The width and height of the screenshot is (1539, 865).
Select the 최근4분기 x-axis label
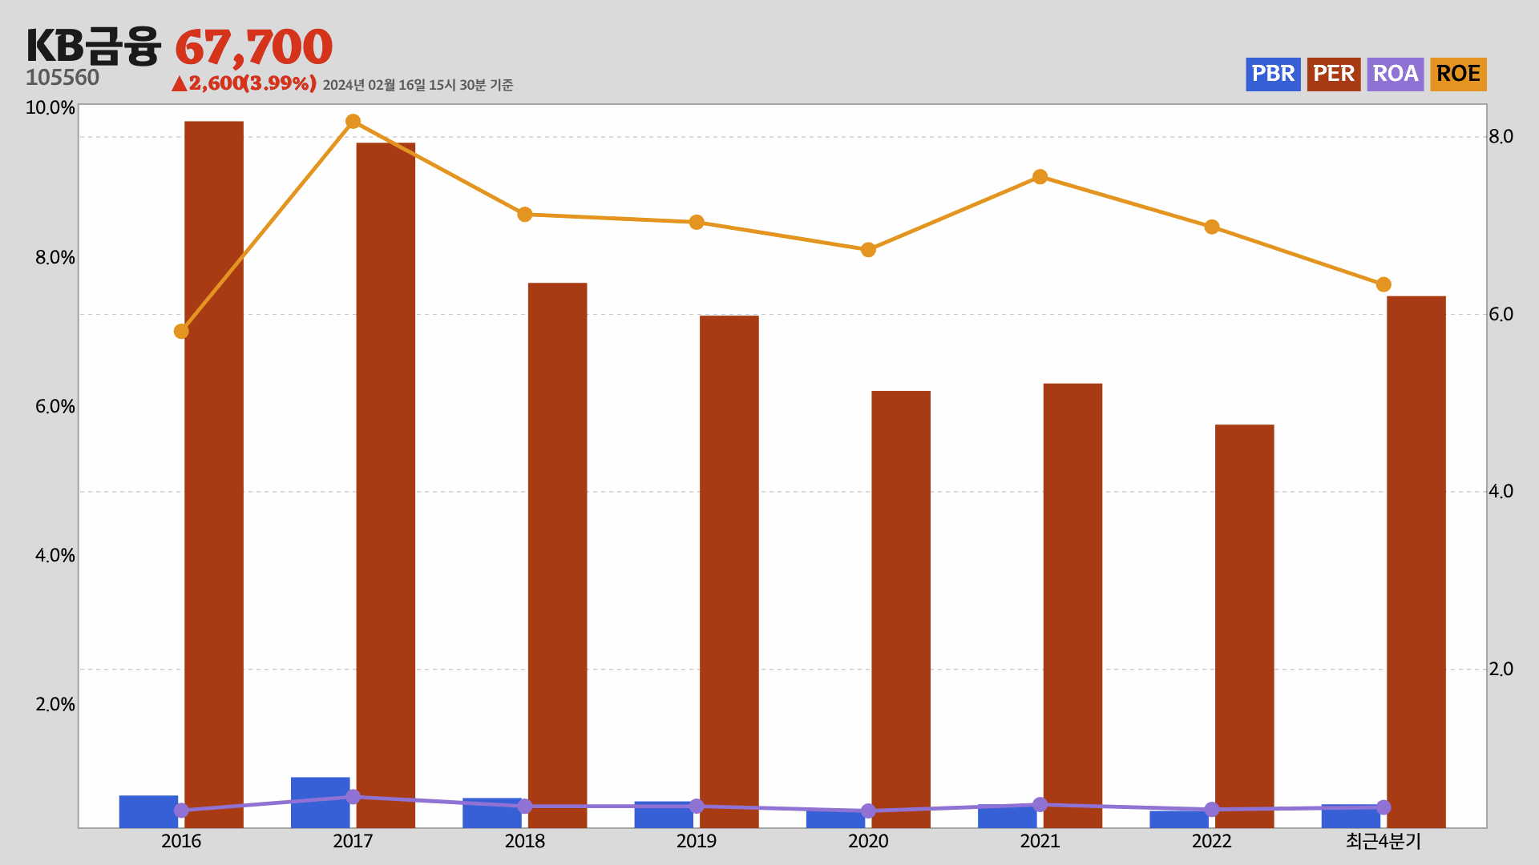1383,842
